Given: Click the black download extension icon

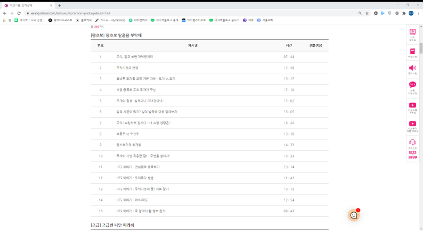Looking at the screenshot, I should point(376,13).
